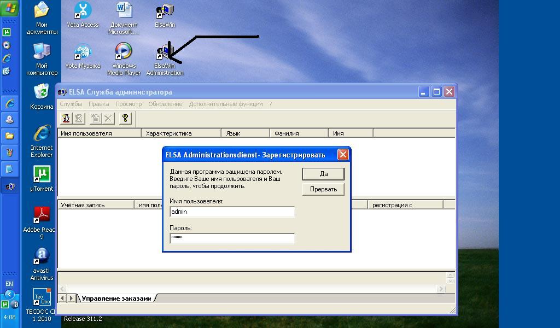Open the avast! Antivirus desktop icon
560x328 pixels.
[42, 257]
